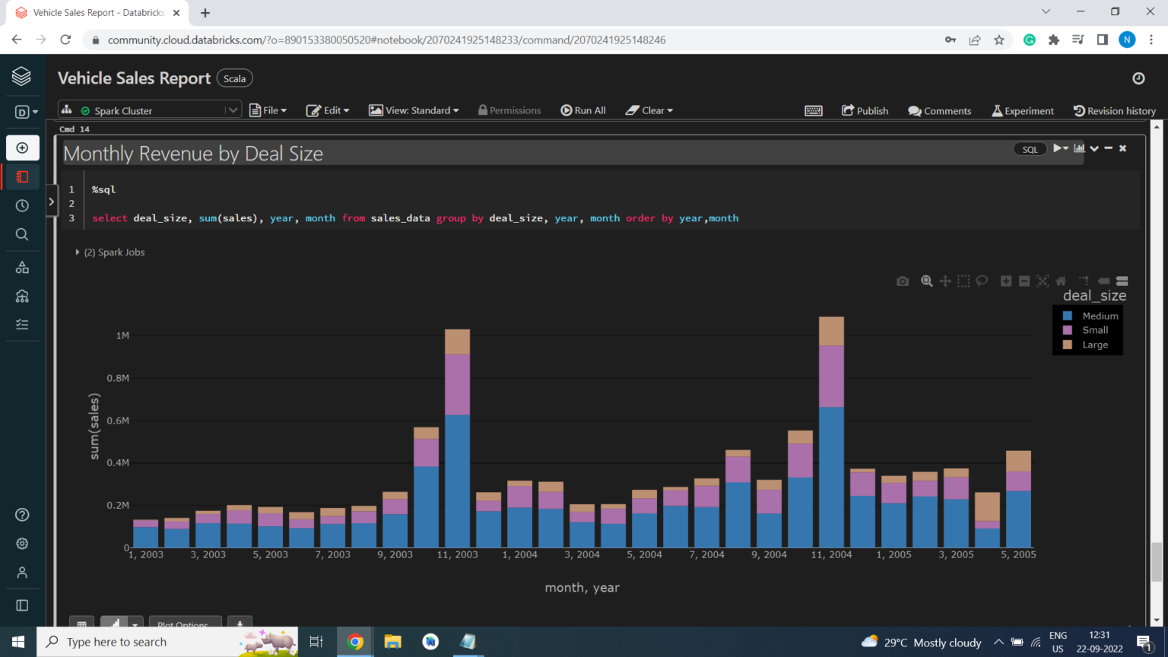Reset chart axes with the home icon

(1061, 281)
